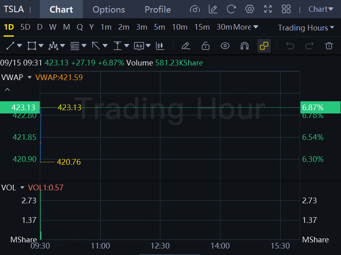Click the fullscreen expand icon
Image resolution: width=341 pixels, height=255 pixels.
(268, 9)
